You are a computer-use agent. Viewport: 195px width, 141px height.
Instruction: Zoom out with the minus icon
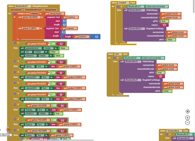[188, 123]
